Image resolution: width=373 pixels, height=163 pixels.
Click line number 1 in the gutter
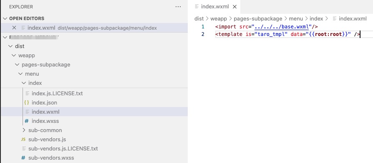[x=203, y=26]
